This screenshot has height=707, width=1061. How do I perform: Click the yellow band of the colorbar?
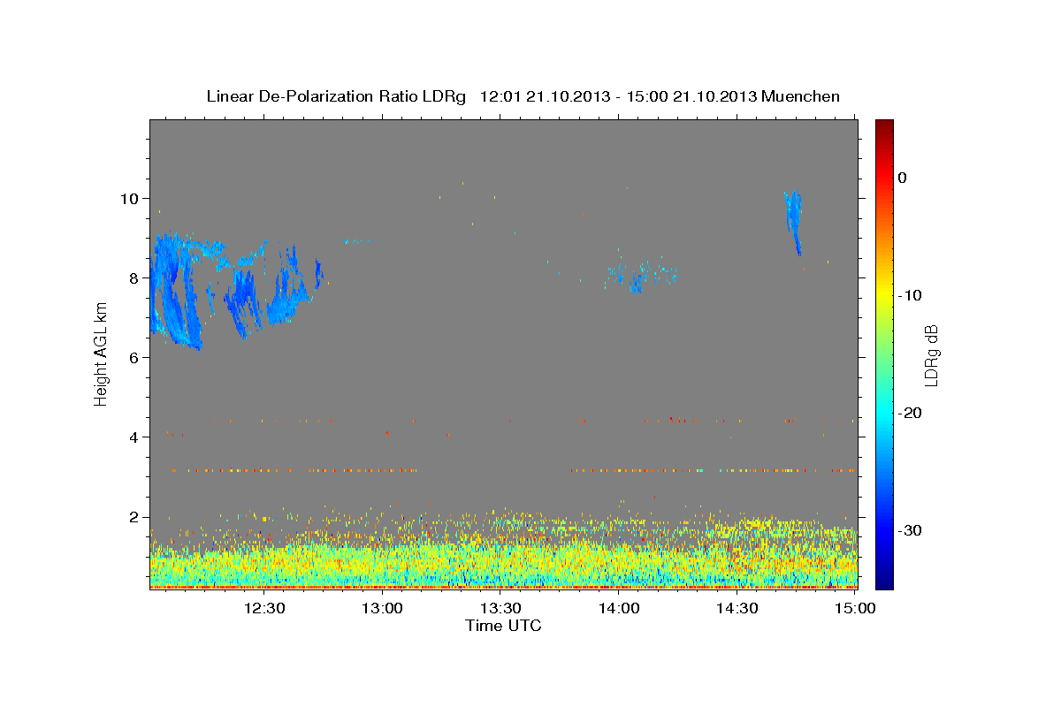[x=884, y=292]
